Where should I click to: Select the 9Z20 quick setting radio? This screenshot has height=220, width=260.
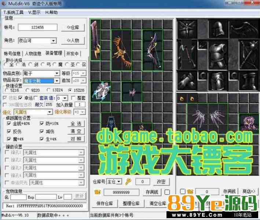(x=28, y=90)
